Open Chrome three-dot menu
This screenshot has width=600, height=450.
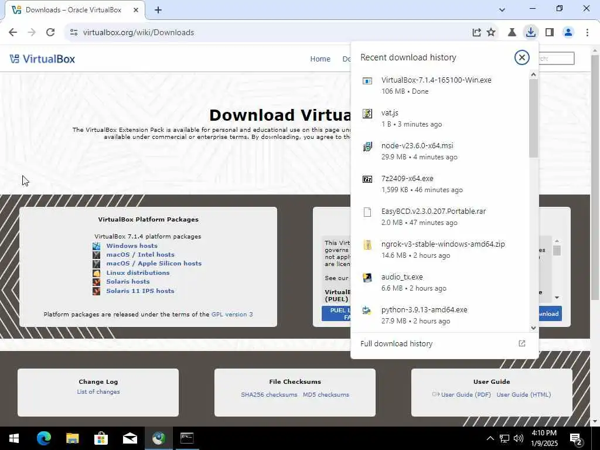587,33
